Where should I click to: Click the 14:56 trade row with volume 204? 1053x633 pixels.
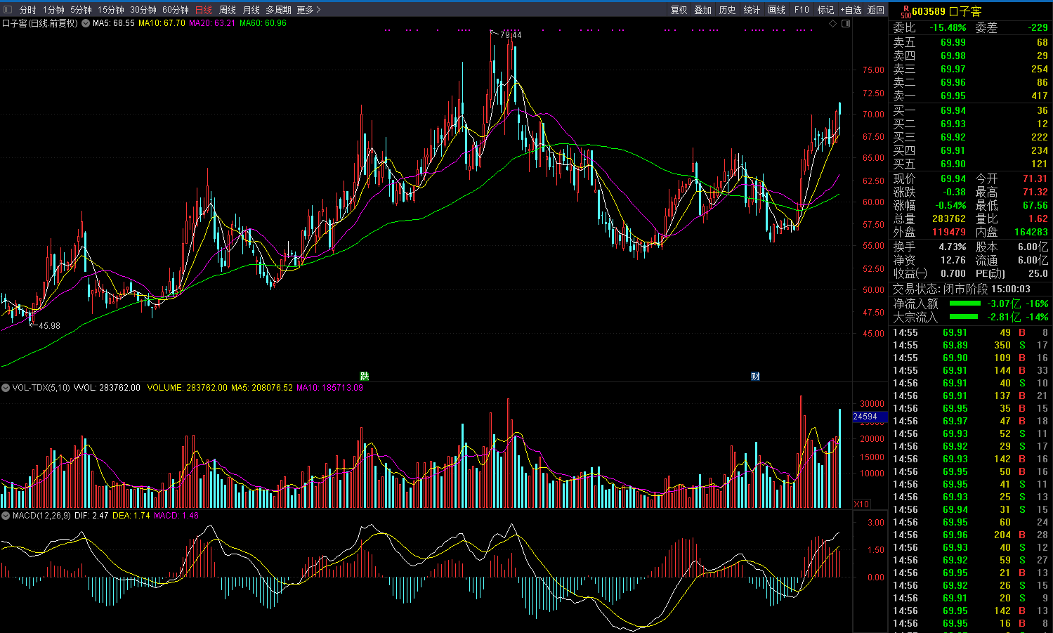pos(970,535)
